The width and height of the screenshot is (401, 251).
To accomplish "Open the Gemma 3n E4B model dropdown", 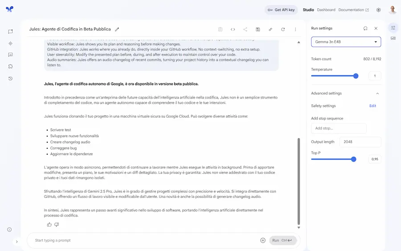I will pos(346,42).
